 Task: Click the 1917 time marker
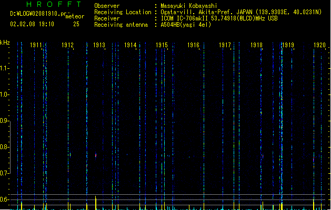225,45
